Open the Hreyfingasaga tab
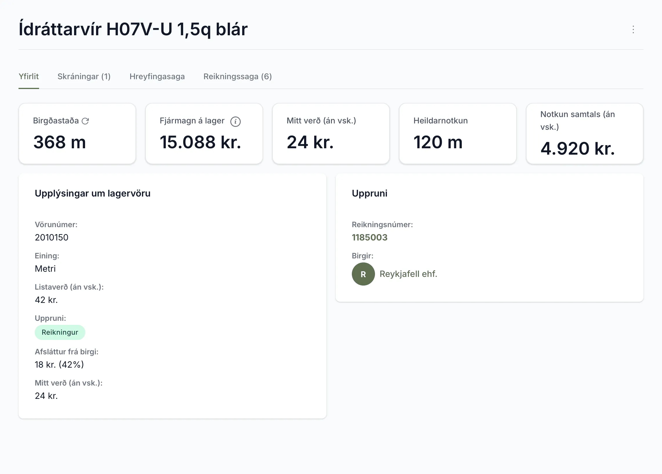 click(157, 76)
